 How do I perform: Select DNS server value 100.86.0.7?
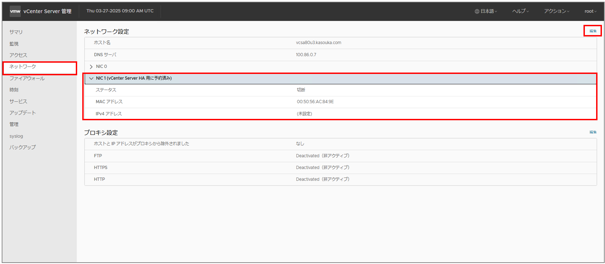click(306, 55)
